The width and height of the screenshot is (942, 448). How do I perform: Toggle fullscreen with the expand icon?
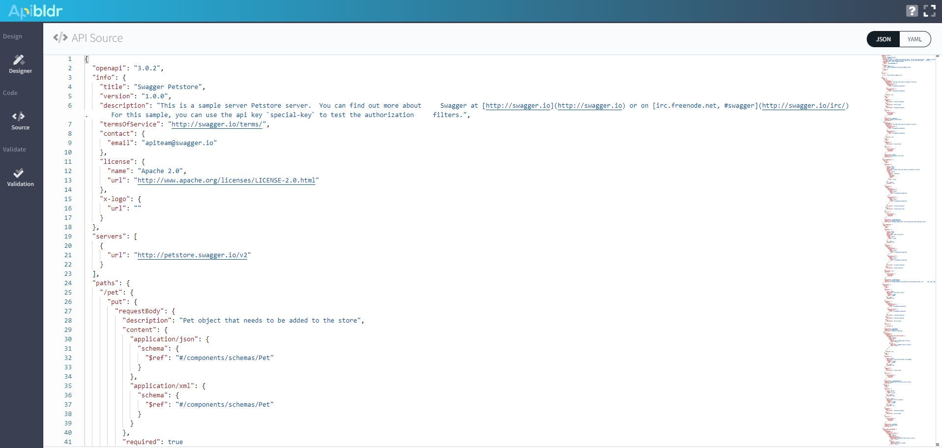coord(929,10)
